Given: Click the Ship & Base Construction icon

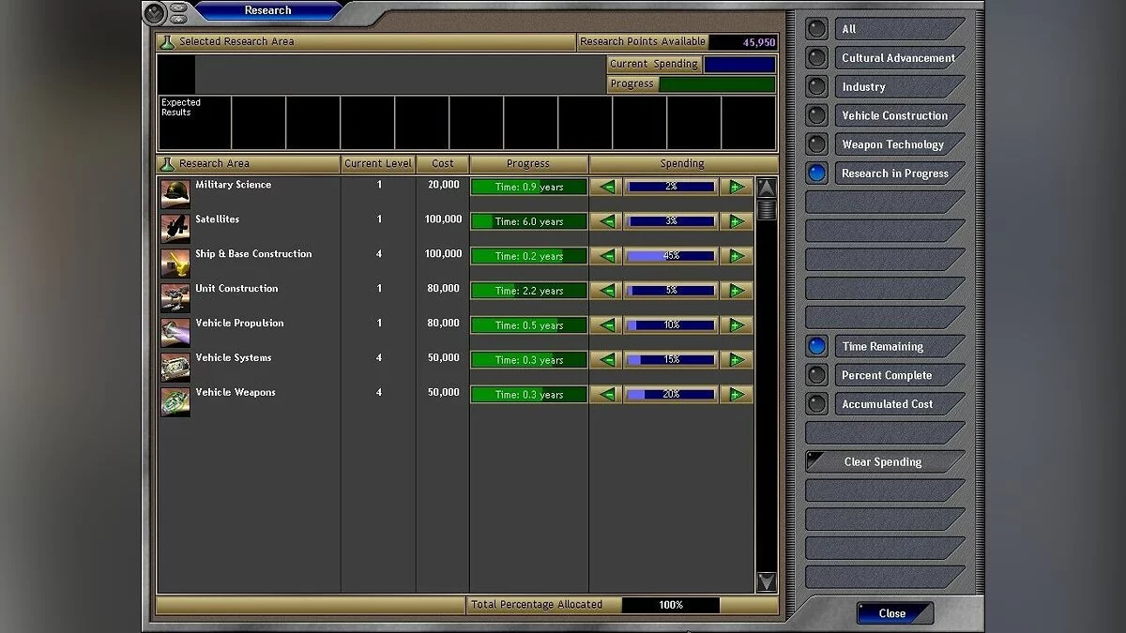Looking at the screenshot, I should point(175,263).
